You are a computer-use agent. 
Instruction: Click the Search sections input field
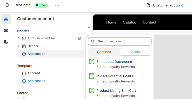tap(120, 41)
